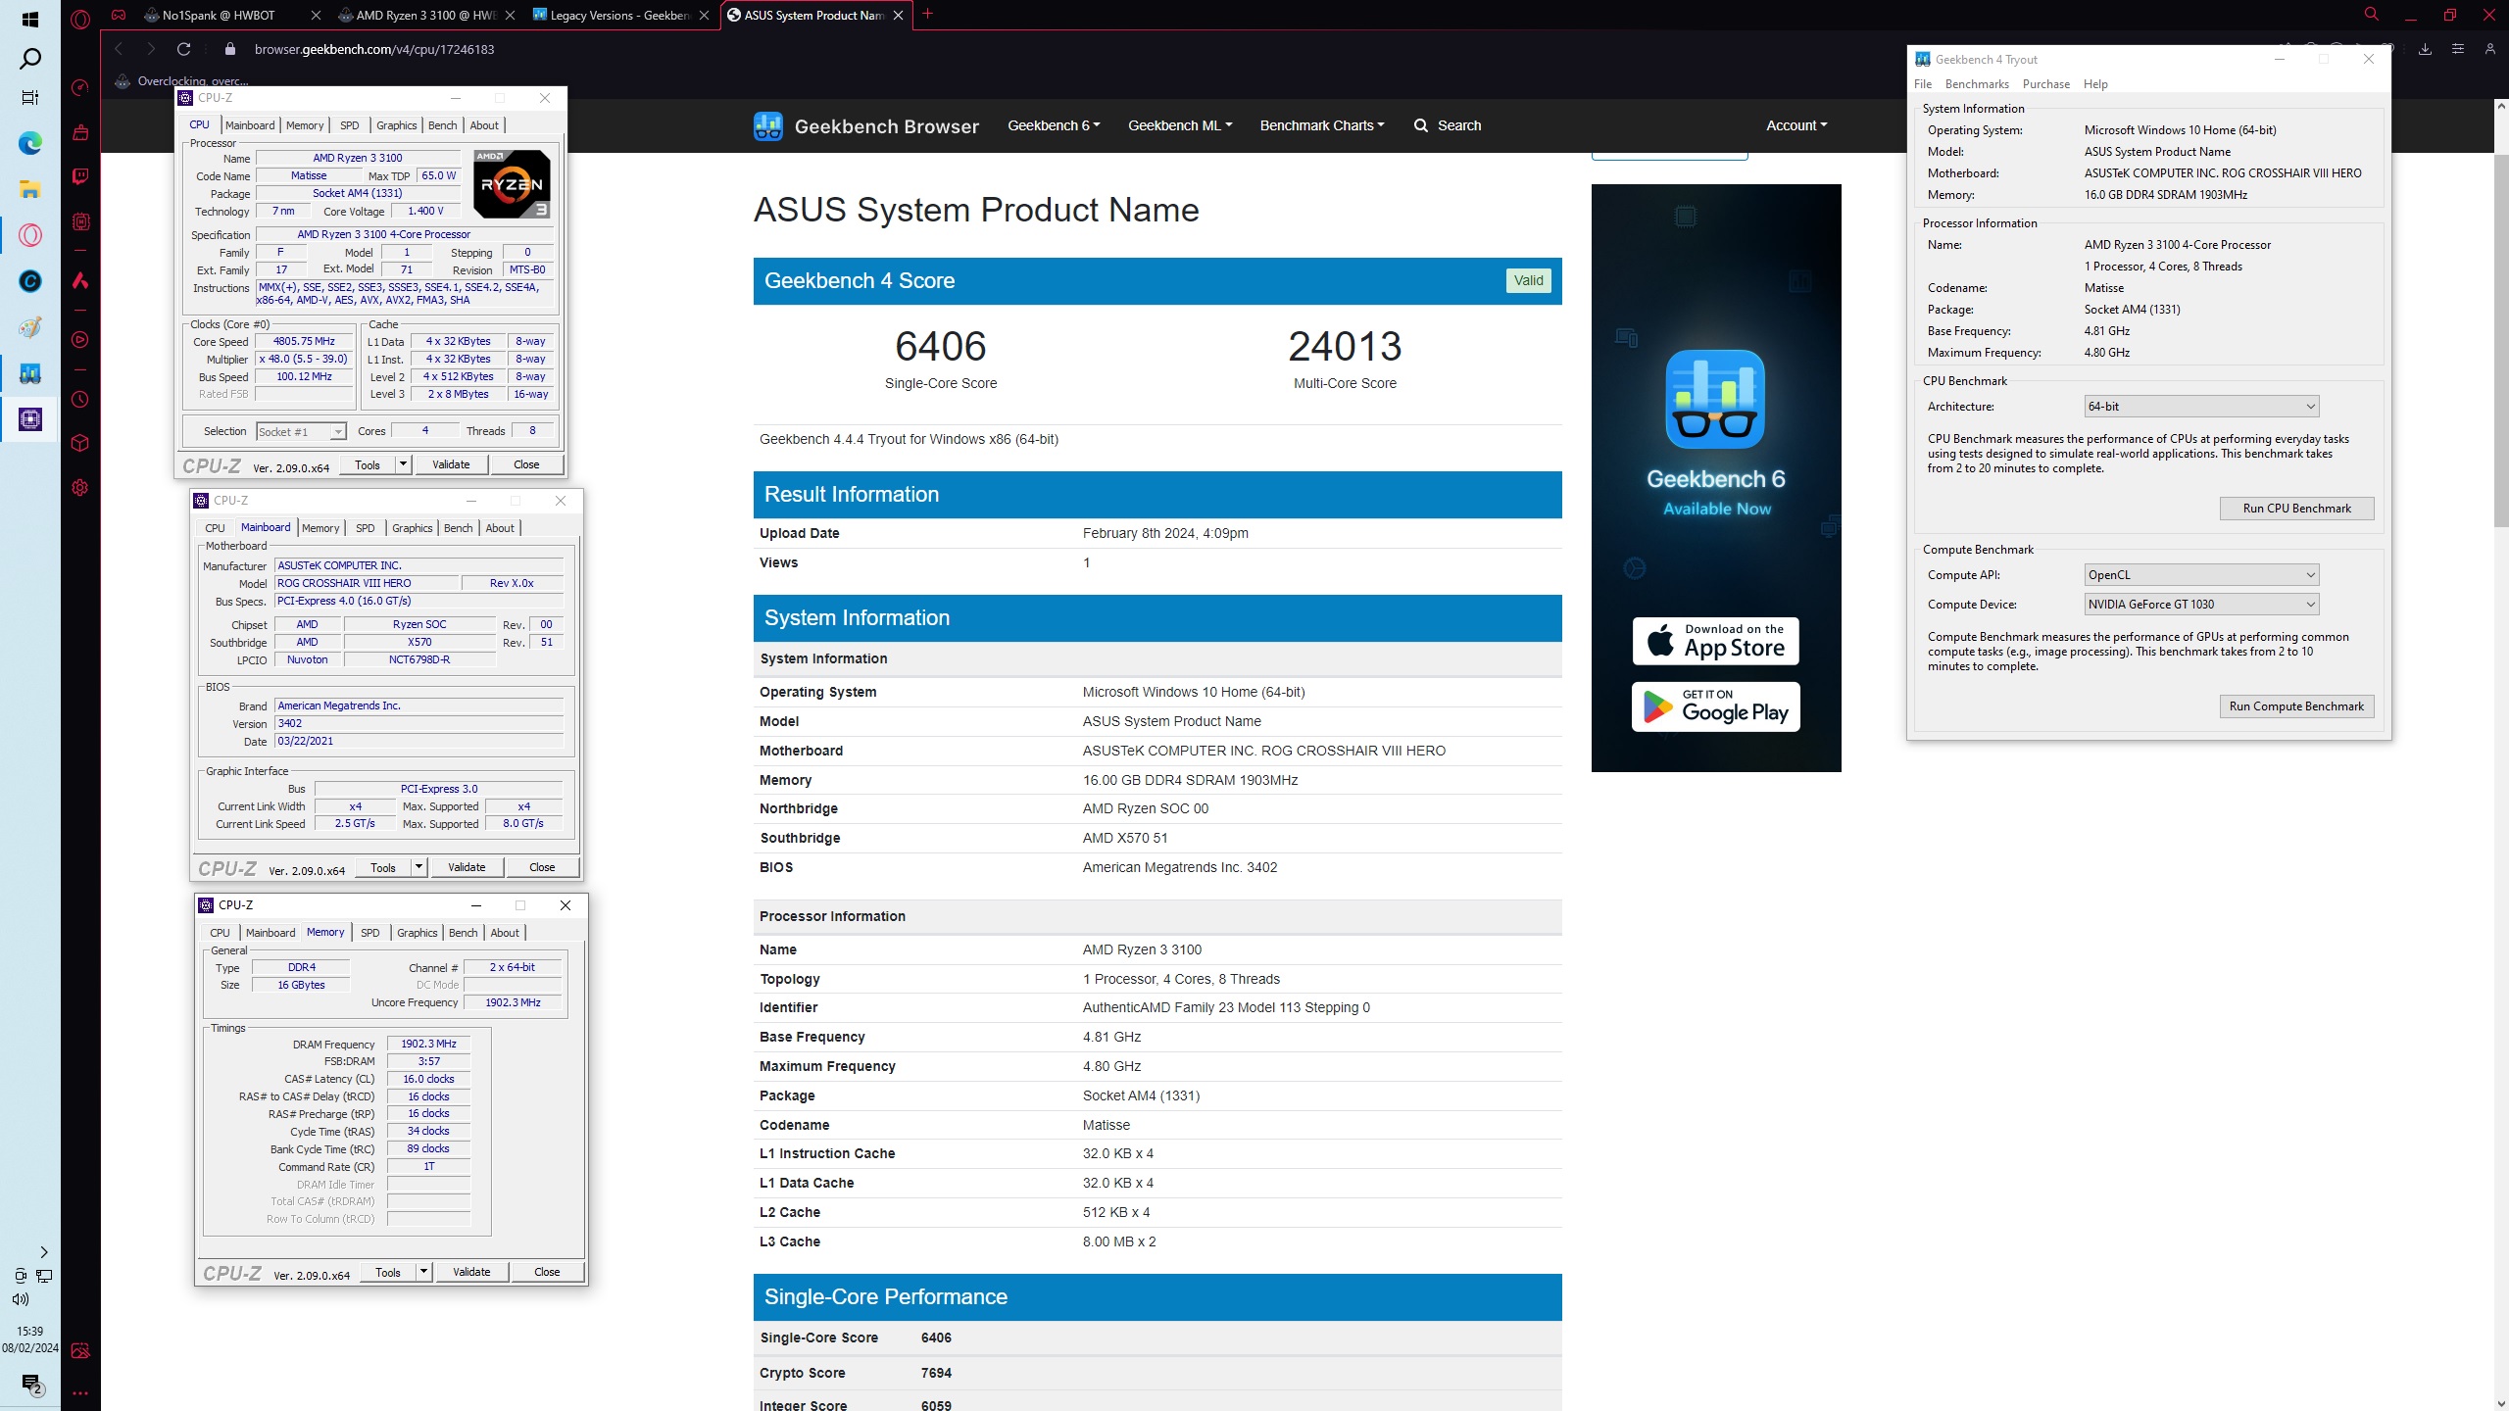Open History clock icon in Opera sidebar
Viewport: 2509px width, 1411px height.
coord(80,400)
